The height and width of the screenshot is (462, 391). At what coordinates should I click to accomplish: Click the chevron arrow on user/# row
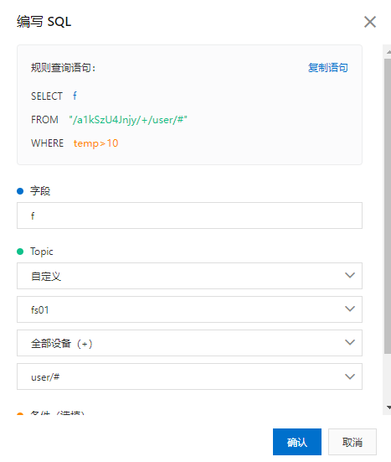coord(350,376)
